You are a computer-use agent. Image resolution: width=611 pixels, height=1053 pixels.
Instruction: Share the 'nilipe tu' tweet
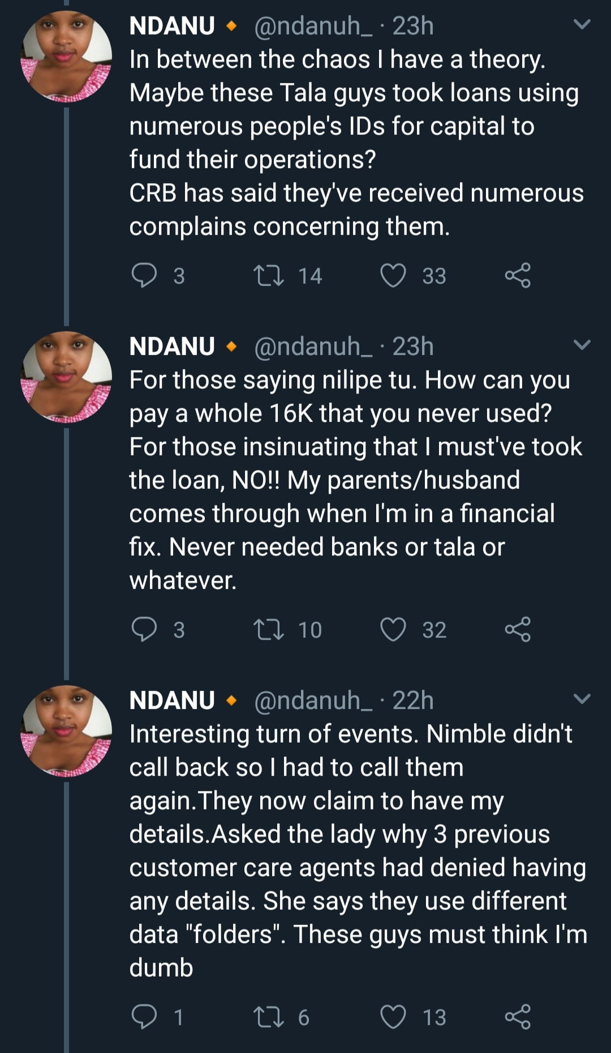click(518, 629)
